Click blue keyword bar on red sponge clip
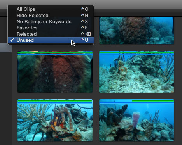Screen dimensions: 182x145 (x=55, y=55)
